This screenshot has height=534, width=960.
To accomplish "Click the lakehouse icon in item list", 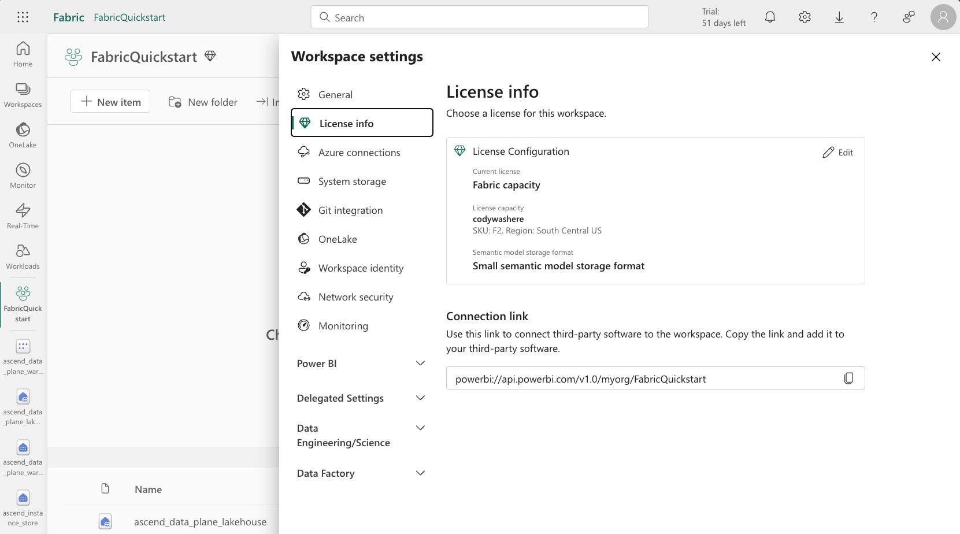I will [x=105, y=522].
